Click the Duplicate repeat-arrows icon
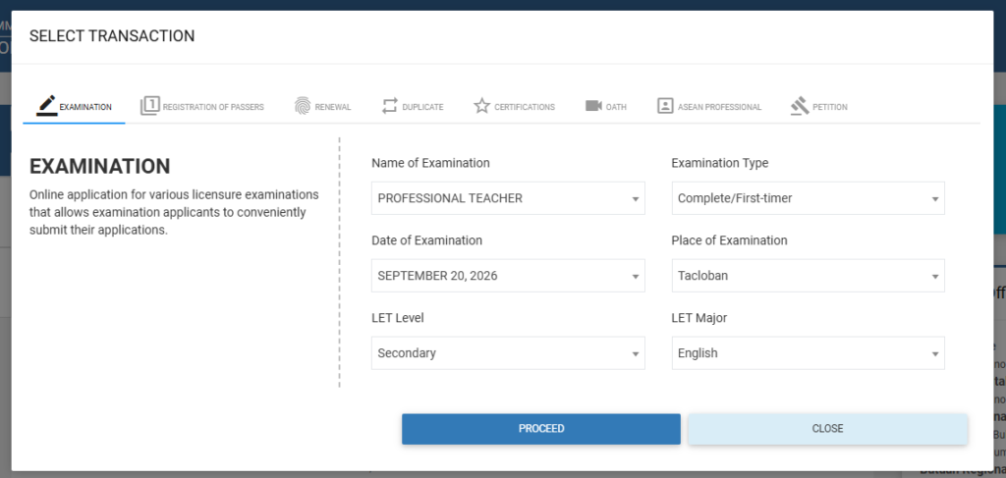 [x=390, y=106]
